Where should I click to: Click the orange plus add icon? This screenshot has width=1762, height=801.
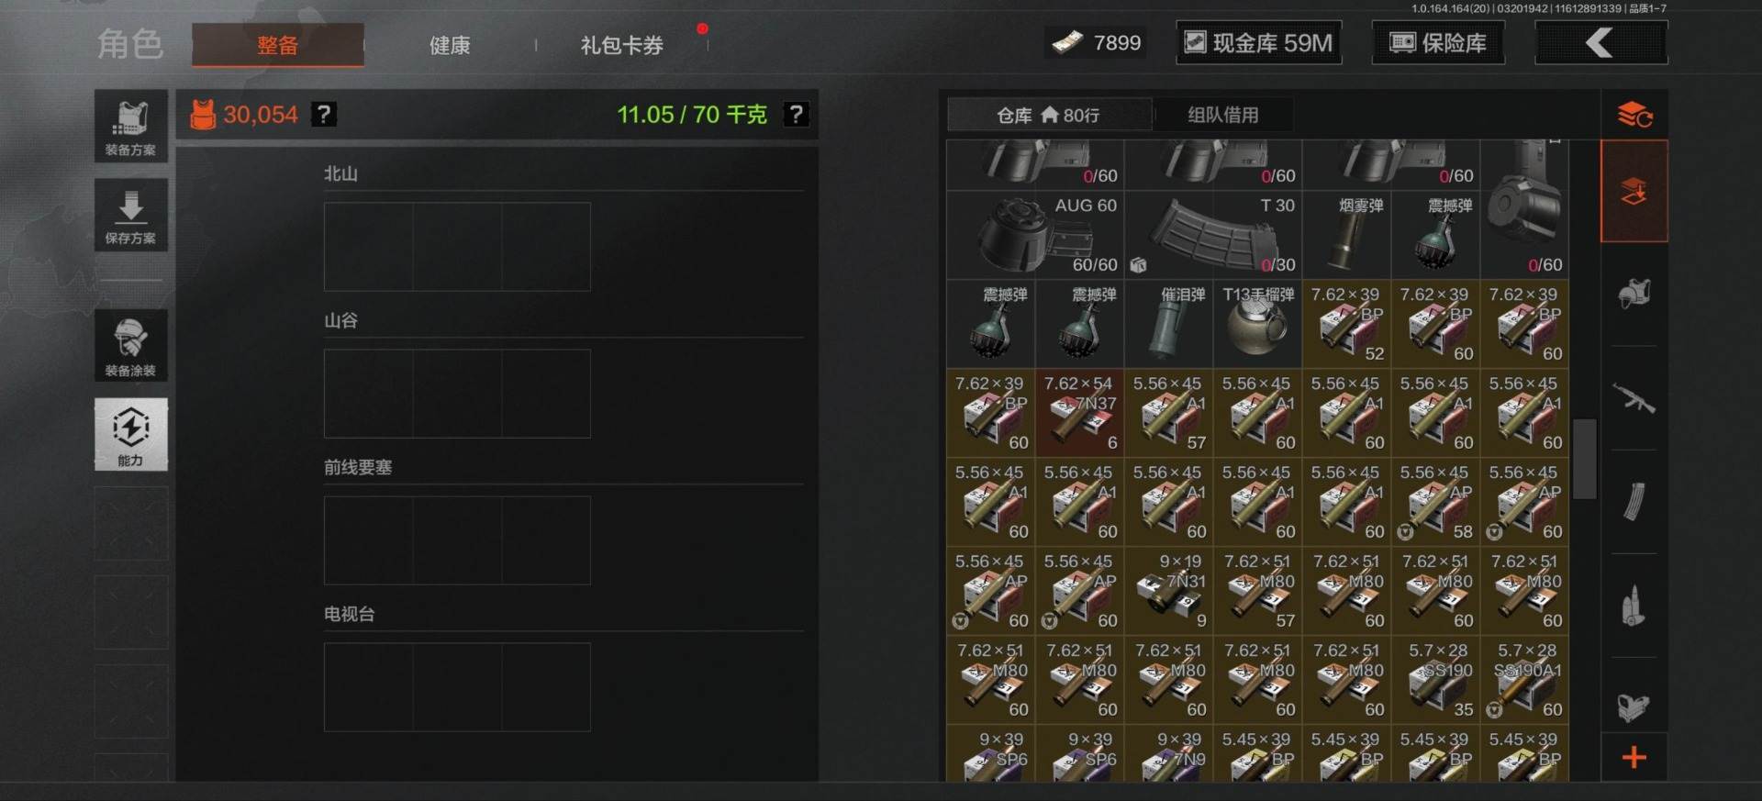[x=1634, y=757]
